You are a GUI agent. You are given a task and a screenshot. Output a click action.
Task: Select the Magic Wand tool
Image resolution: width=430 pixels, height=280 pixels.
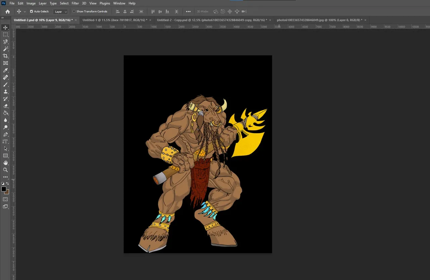coord(5,49)
